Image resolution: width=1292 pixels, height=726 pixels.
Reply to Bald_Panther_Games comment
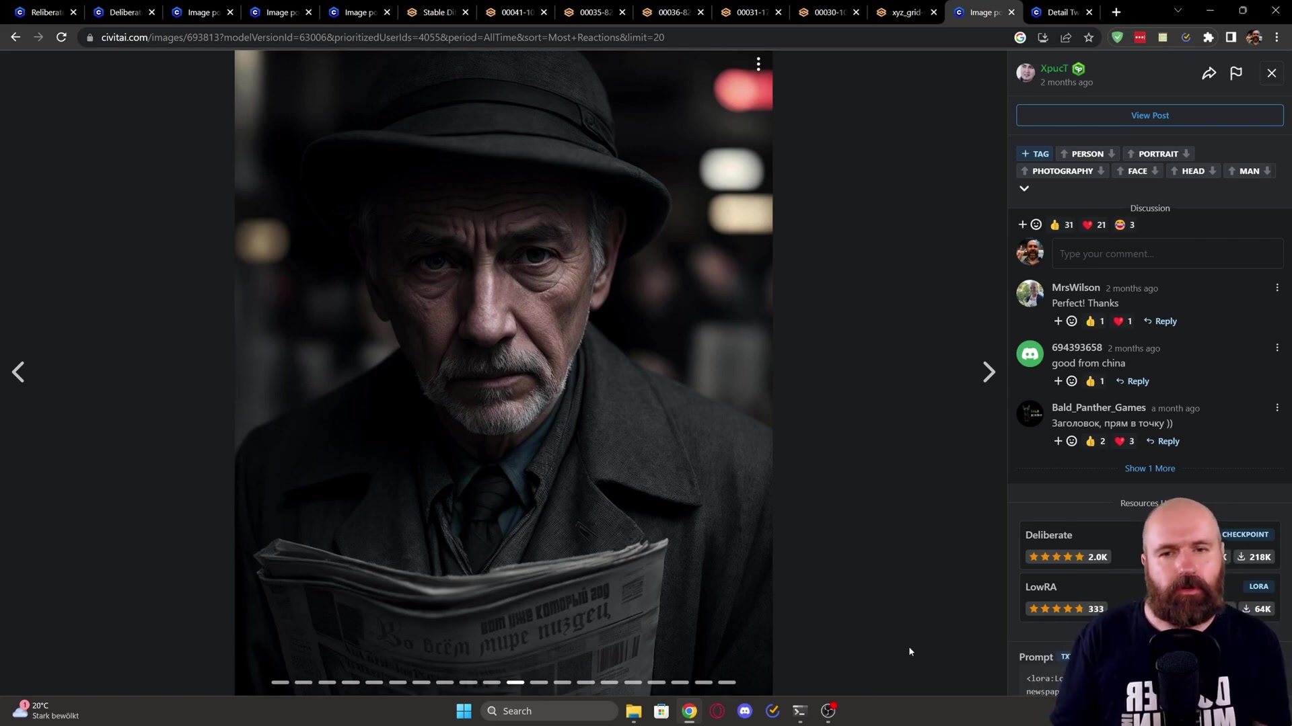tap(1163, 441)
